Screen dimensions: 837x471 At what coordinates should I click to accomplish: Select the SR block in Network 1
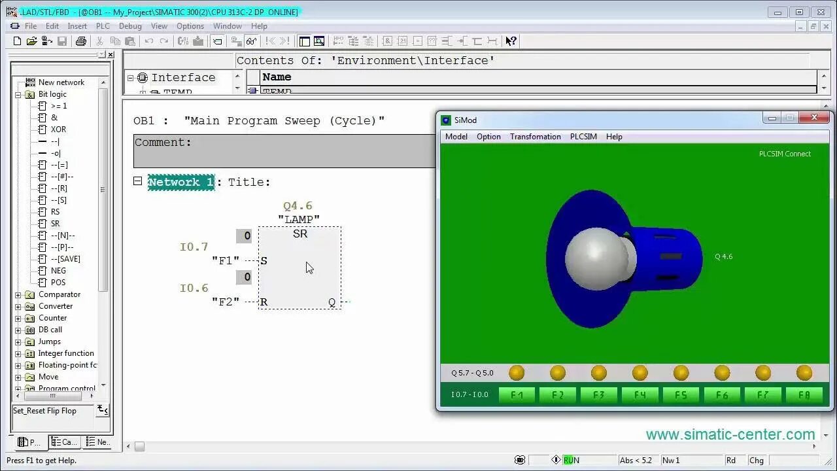pyautogui.click(x=299, y=268)
